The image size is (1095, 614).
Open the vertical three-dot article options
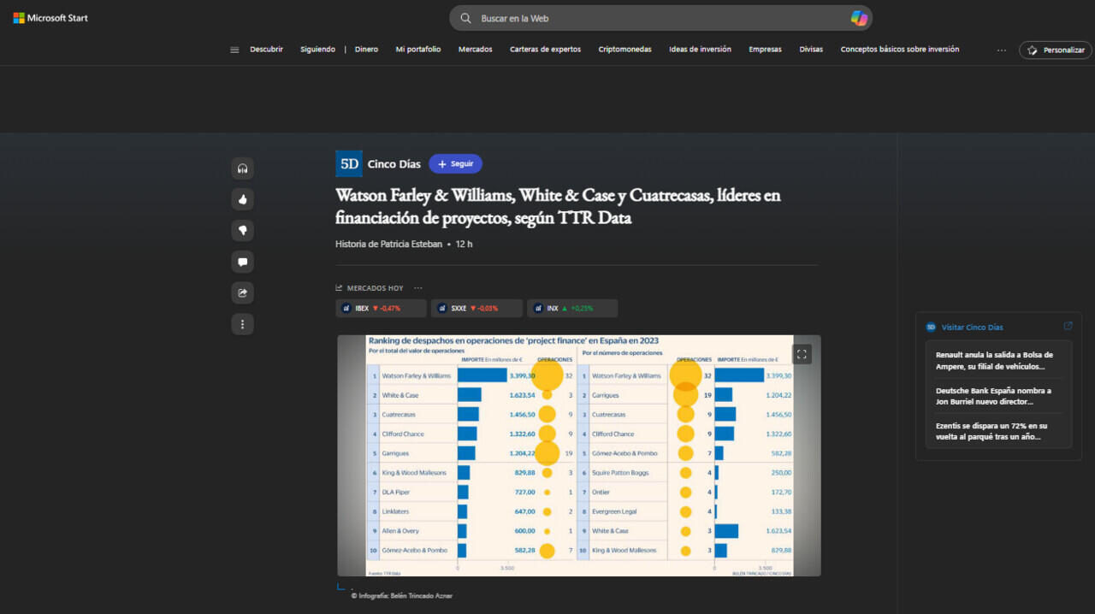point(242,324)
